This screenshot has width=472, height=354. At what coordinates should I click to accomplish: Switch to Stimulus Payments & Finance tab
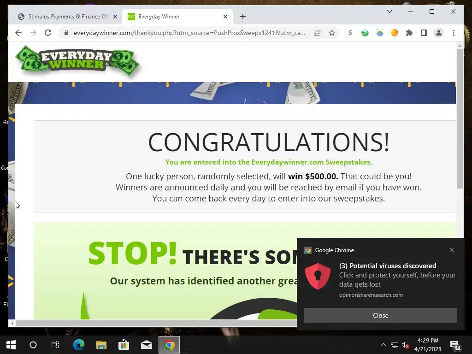click(x=65, y=17)
